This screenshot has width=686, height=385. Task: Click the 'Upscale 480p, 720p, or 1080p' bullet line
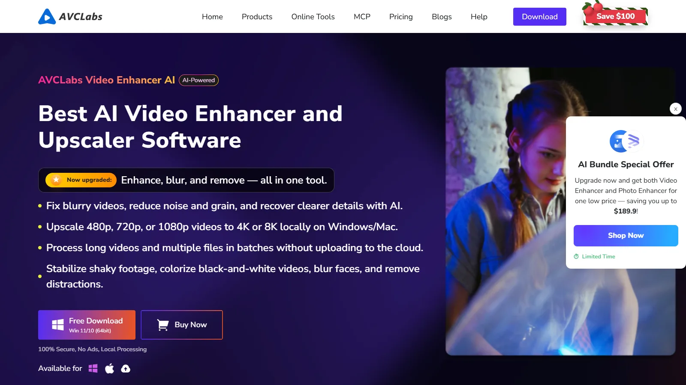tap(222, 227)
